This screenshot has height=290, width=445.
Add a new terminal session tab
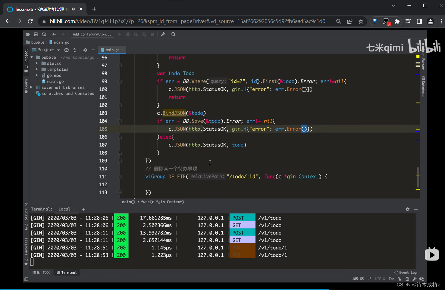click(x=83, y=209)
